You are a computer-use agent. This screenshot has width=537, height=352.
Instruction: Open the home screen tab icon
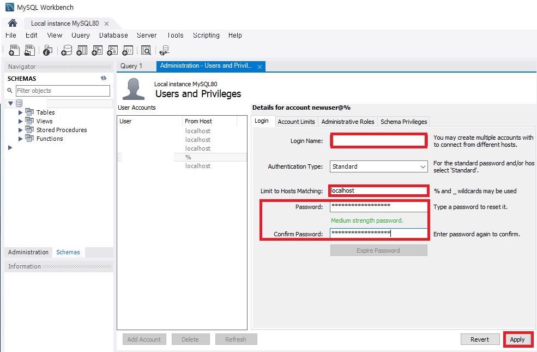coord(13,23)
